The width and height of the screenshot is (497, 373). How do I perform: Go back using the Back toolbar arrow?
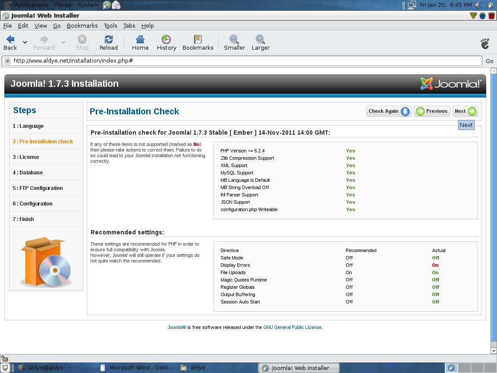pos(10,43)
